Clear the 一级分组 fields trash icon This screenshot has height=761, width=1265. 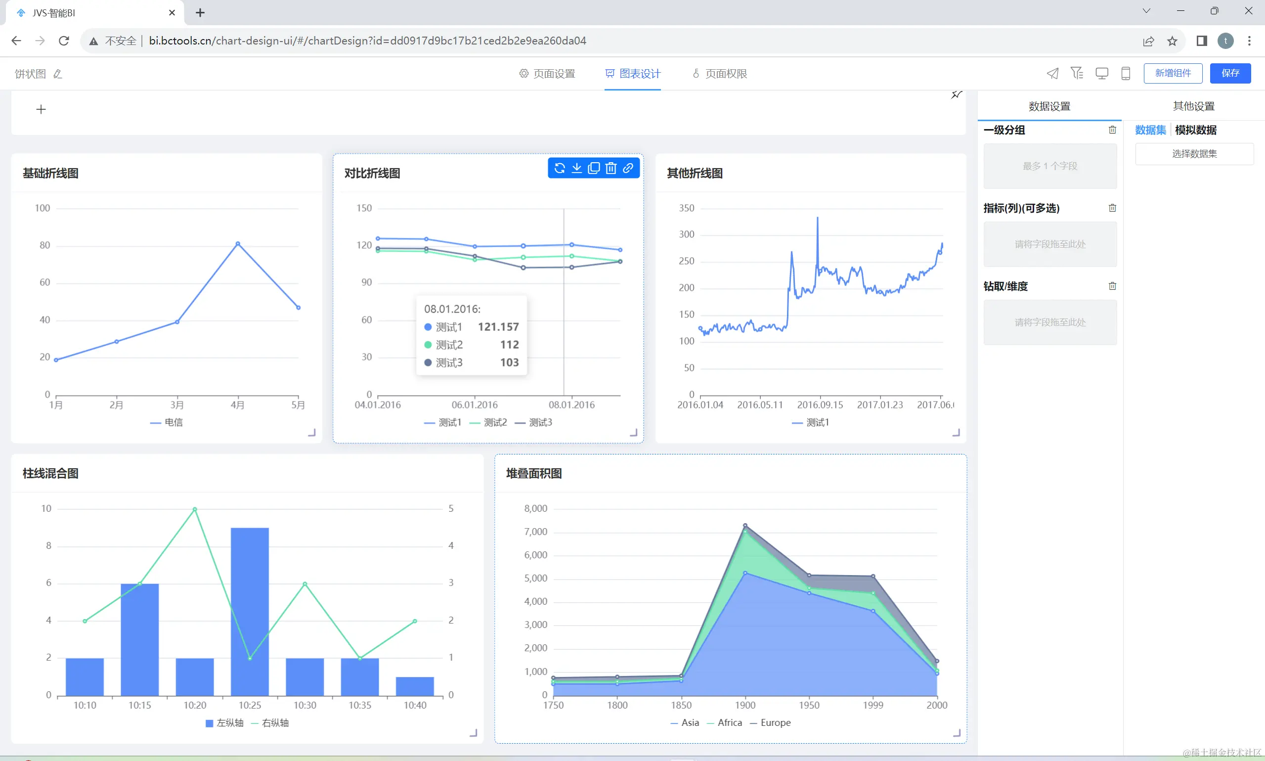(x=1112, y=130)
